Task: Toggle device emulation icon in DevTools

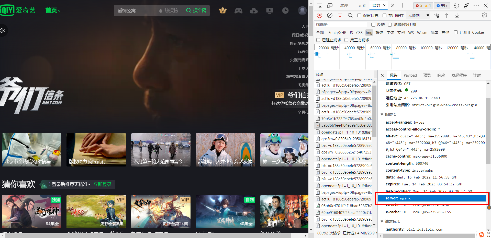Action: [330, 6]
